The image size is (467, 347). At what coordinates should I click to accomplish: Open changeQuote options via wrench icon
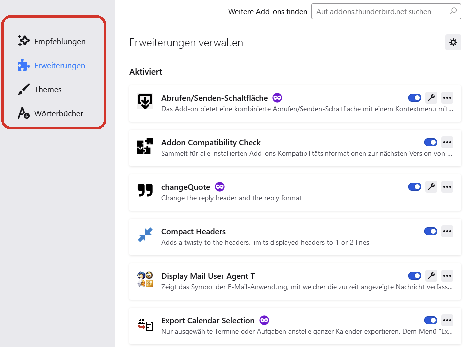tap(431, 187)
